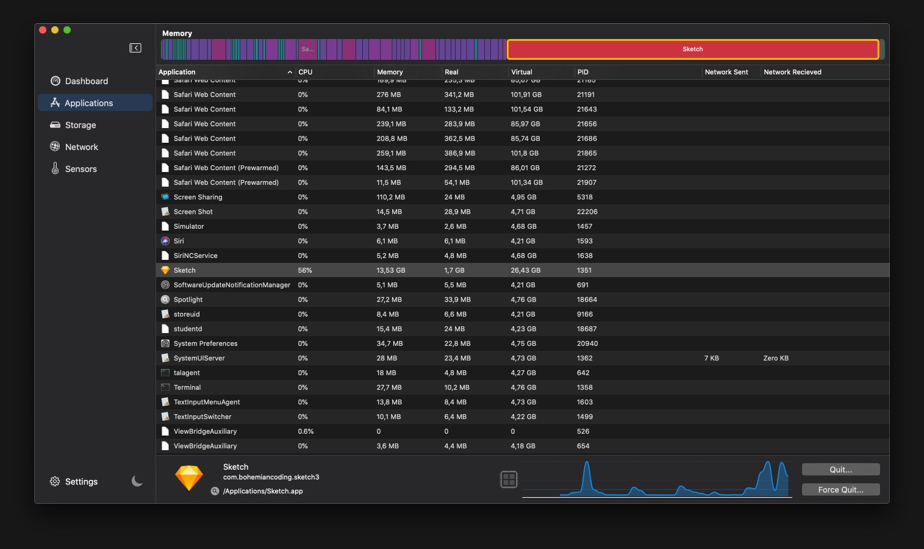Open Settings from the sidebar

pyautogui.click(x=81, y=481)
